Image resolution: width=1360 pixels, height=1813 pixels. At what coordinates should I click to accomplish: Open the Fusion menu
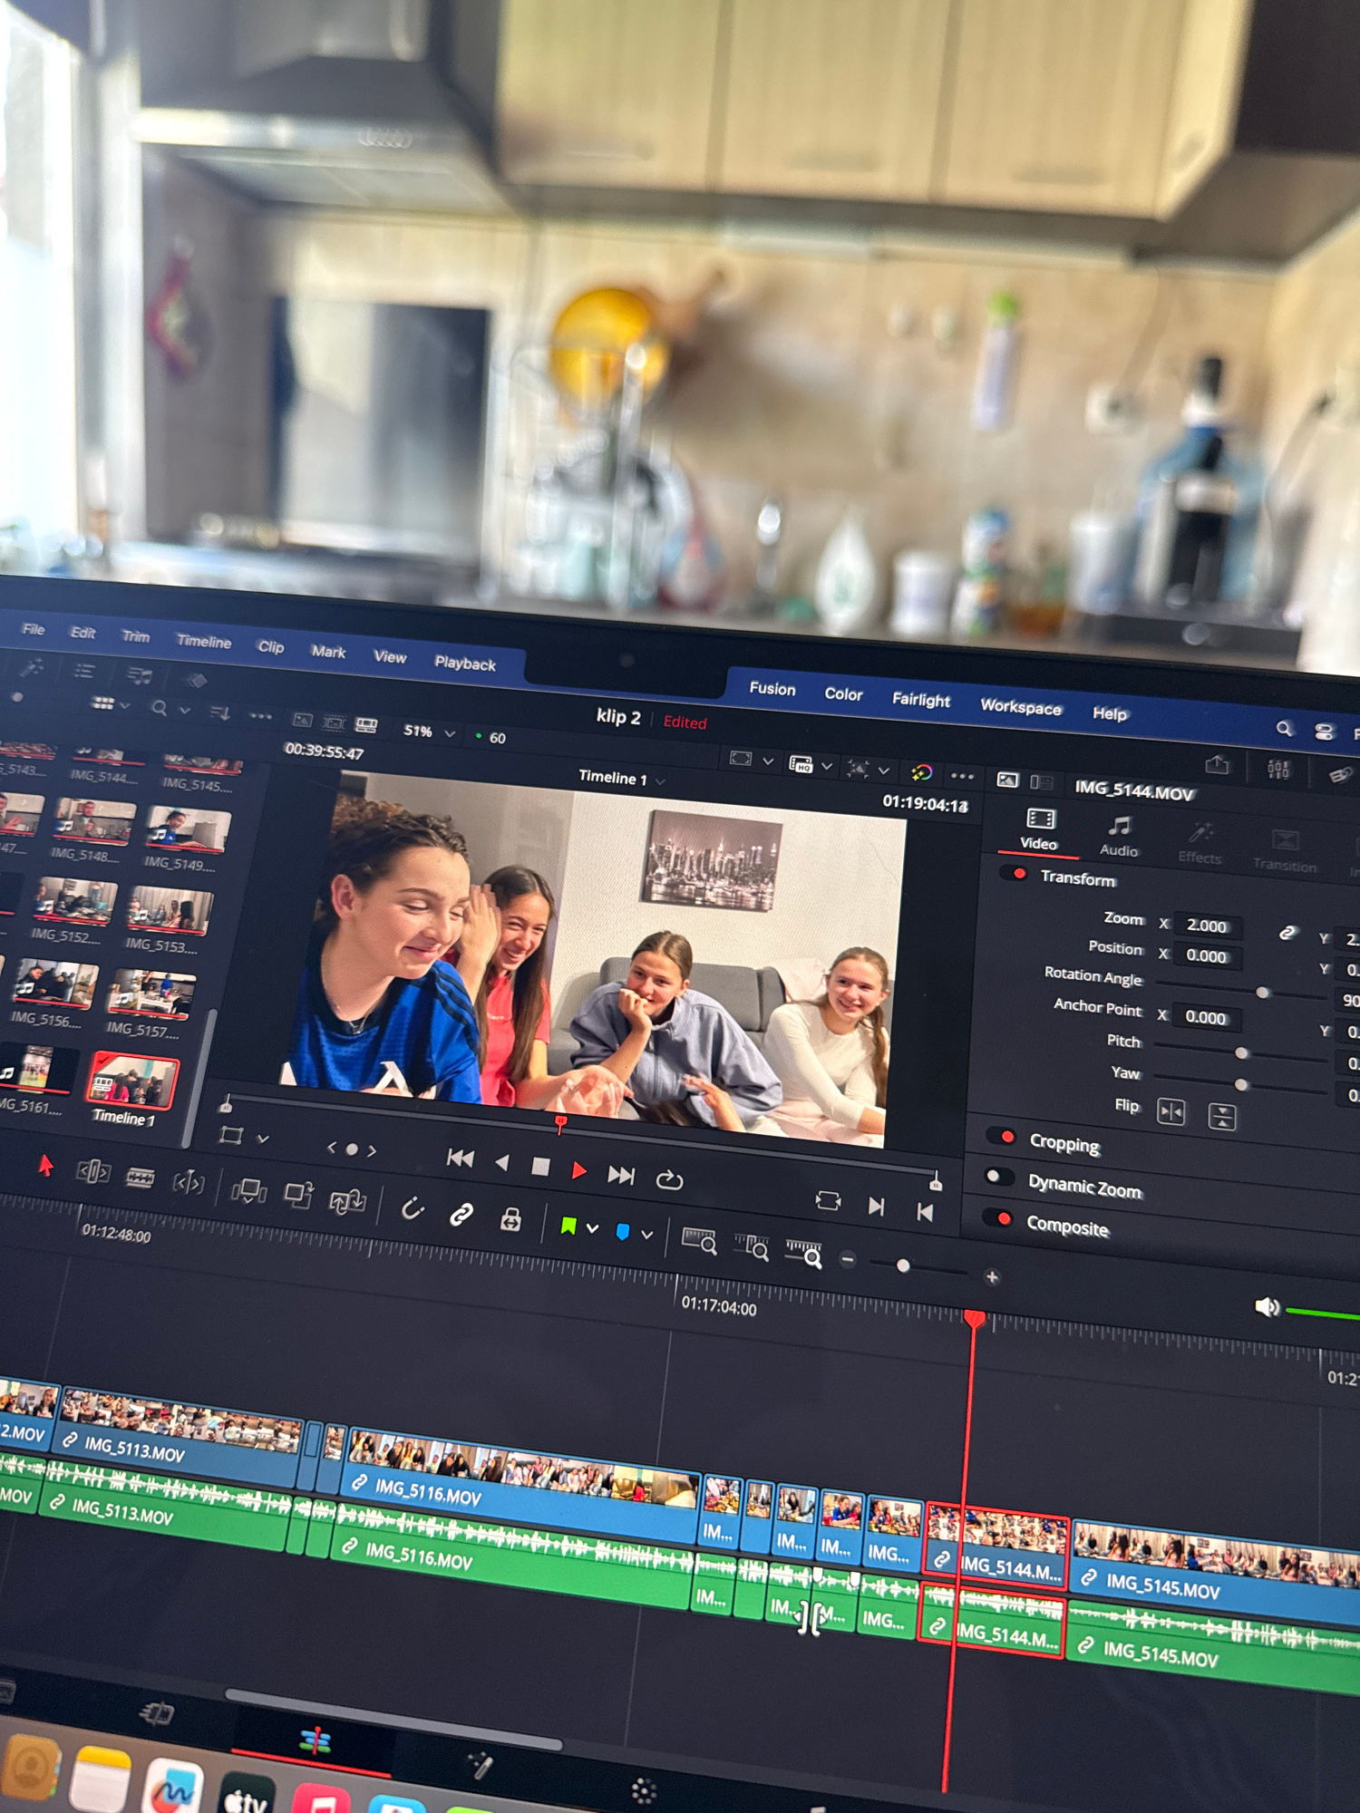pyautogui.click(x=772, y=689)
